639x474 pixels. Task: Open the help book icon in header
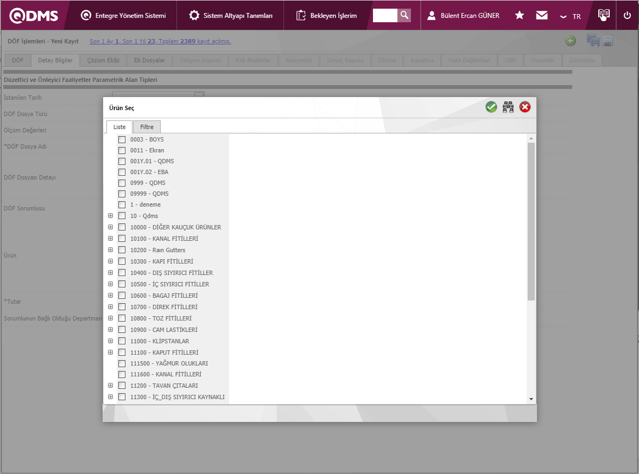click(604, 15)
